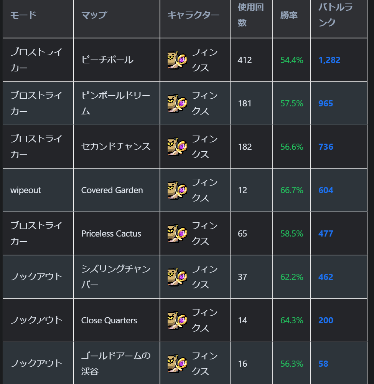
Task: Open battle rank link 736
Action: (x=326, y=147)
